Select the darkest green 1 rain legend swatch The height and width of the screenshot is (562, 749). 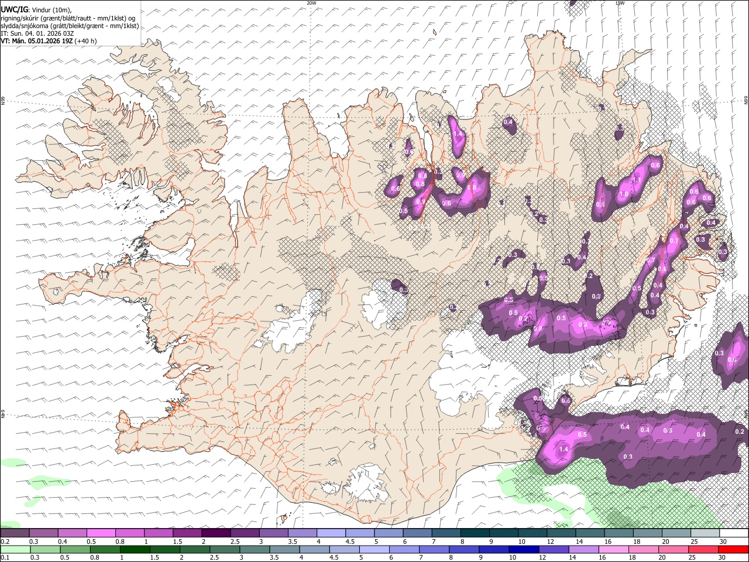(x=135, y=549)
